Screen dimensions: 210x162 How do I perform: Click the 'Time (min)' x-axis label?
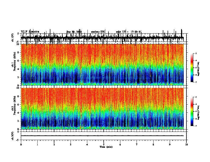[x=106, y=147]
